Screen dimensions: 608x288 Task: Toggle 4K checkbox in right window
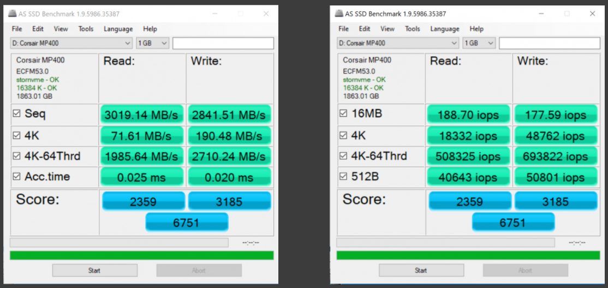[343, 136]
